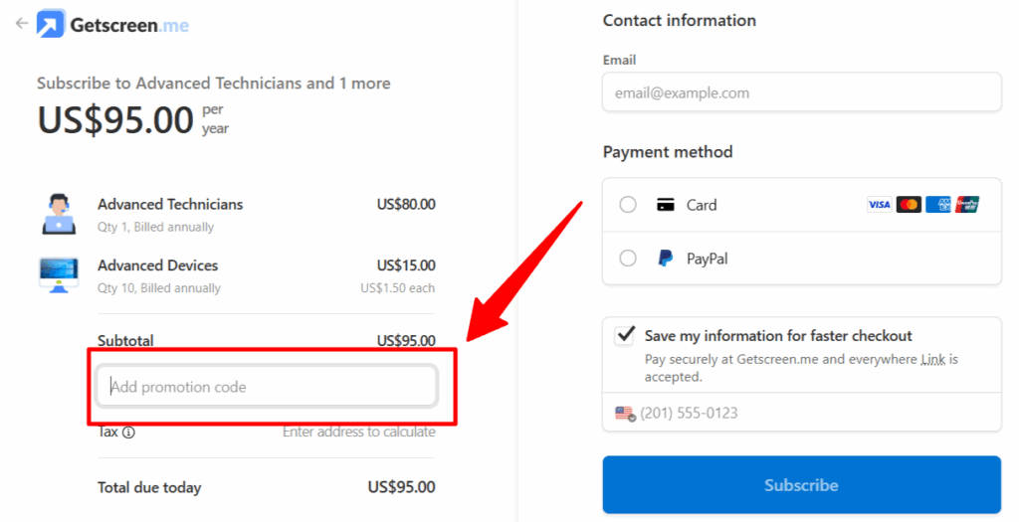Screen dimensions: 1019x522
Task: Click the Mastercard logo
Action: click(909, 205)
